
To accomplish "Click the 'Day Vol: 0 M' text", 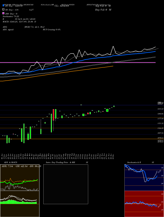I will coord(103,10).
